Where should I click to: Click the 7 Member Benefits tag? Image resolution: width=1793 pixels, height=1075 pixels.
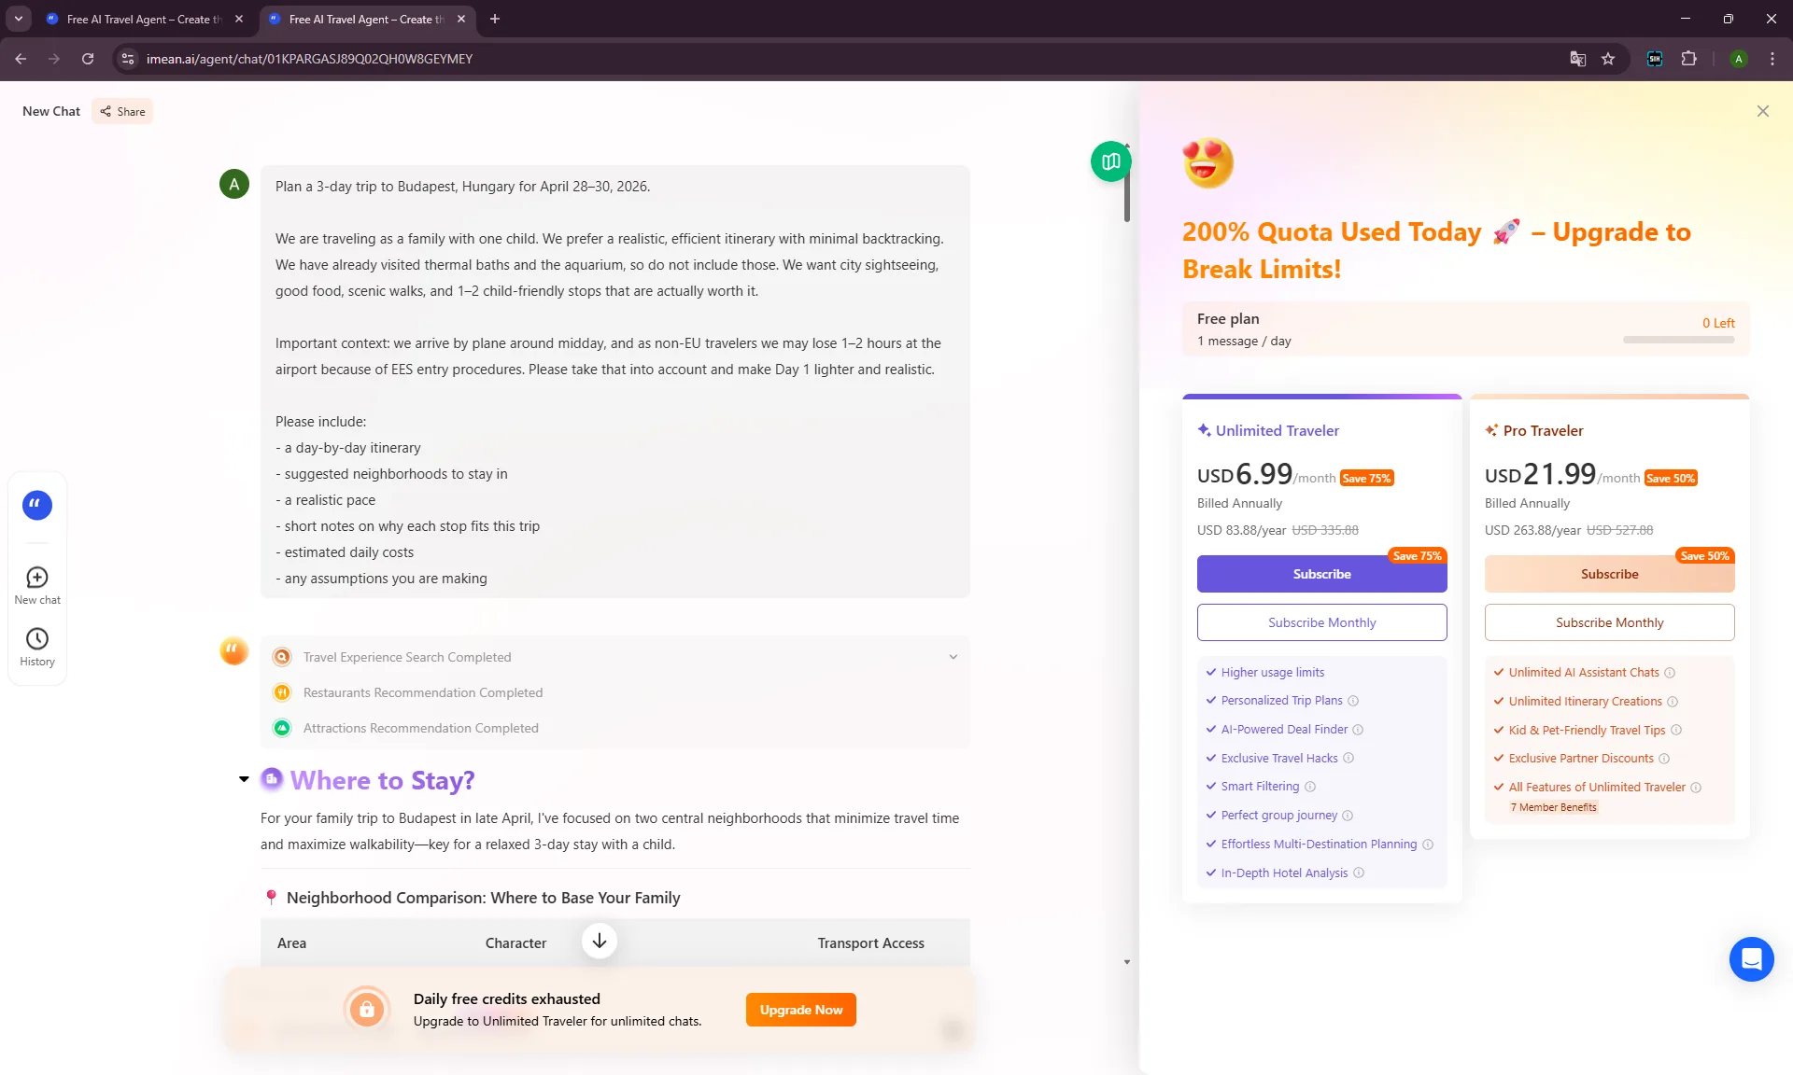(x=1553, y=807)
